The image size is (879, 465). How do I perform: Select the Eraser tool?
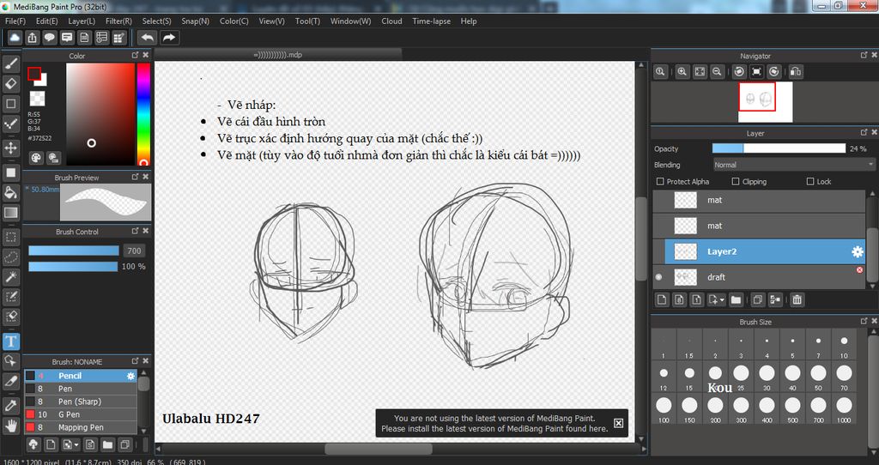point(11,84)
